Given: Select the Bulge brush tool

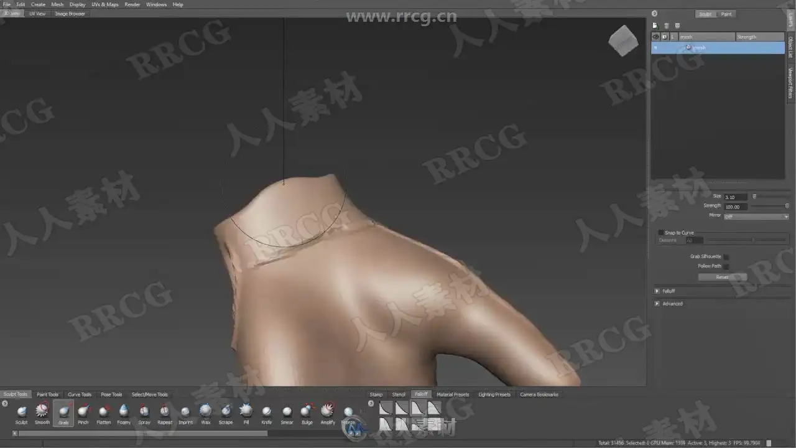Looking at the screenshot, I should coord(307,413).
